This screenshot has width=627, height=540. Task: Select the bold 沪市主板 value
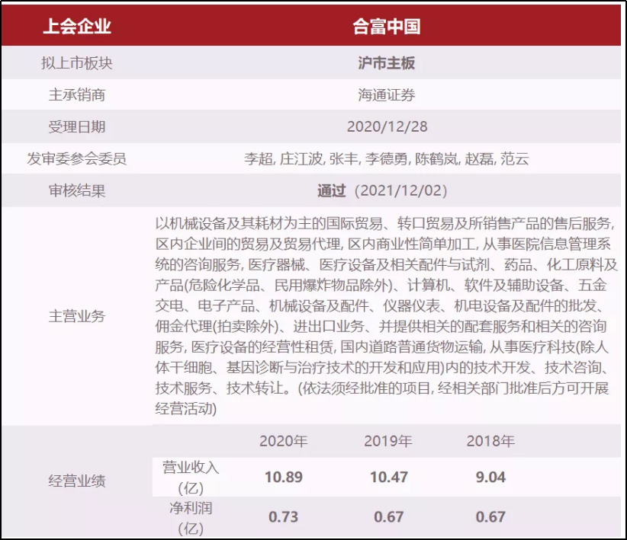click(387, 63)
